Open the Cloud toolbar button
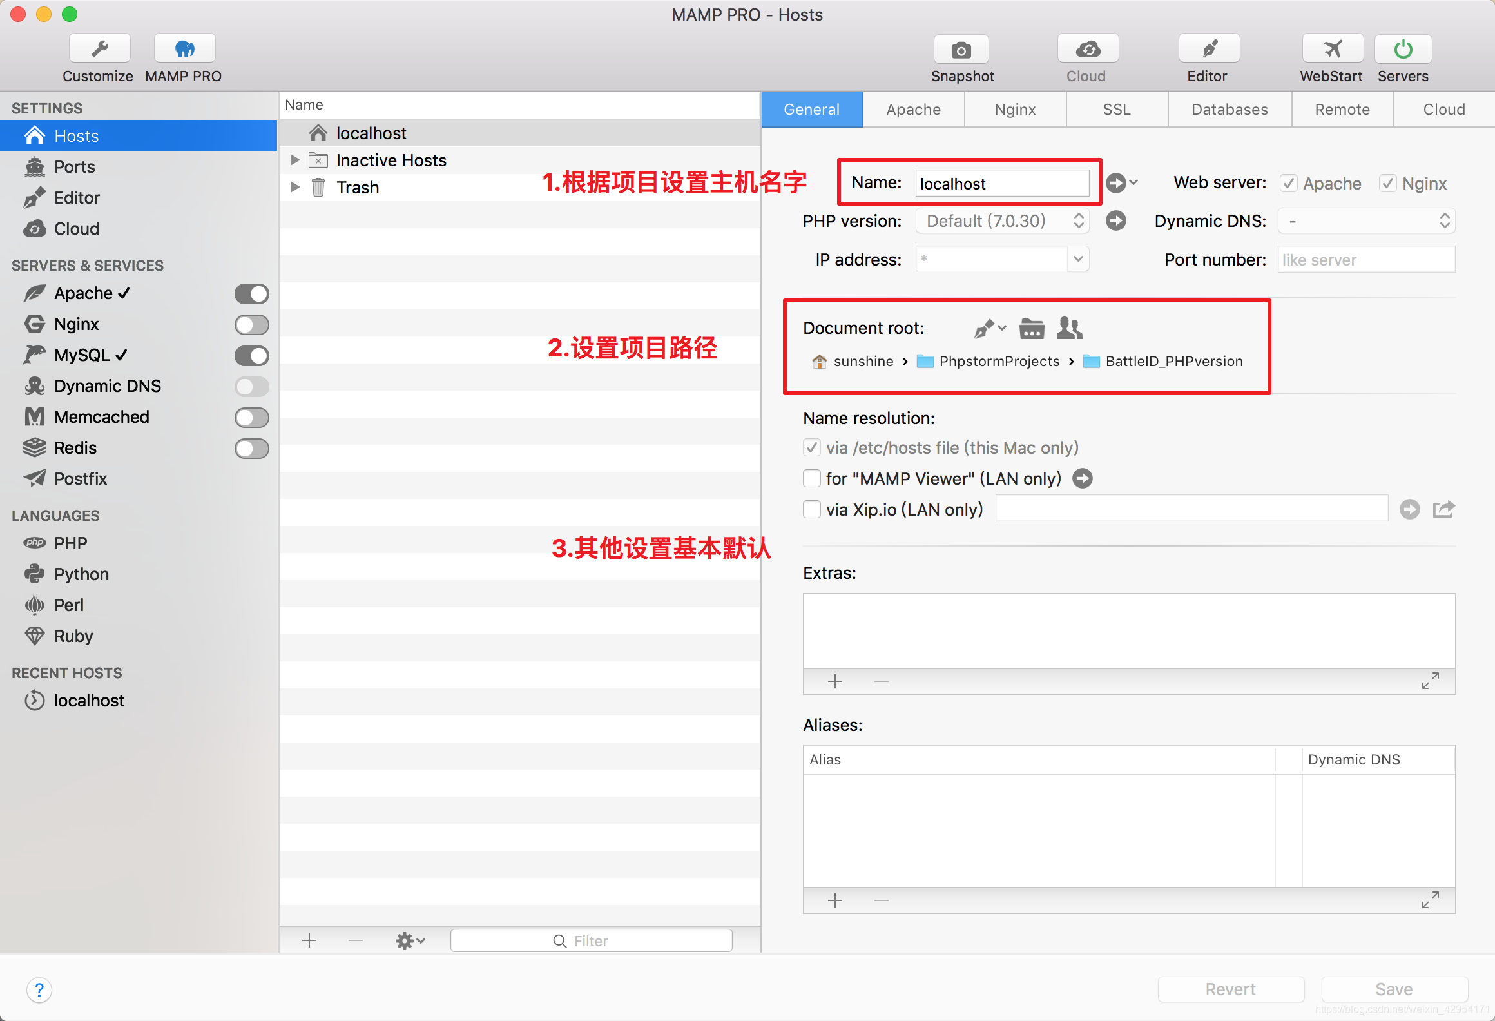 [x=1088, y=50]
